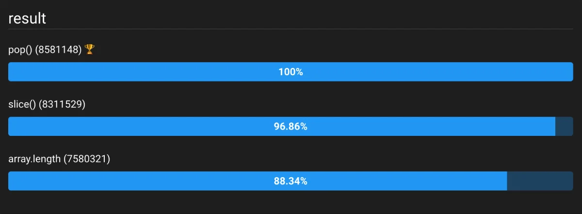Select the array.length test name

[34, 159]
